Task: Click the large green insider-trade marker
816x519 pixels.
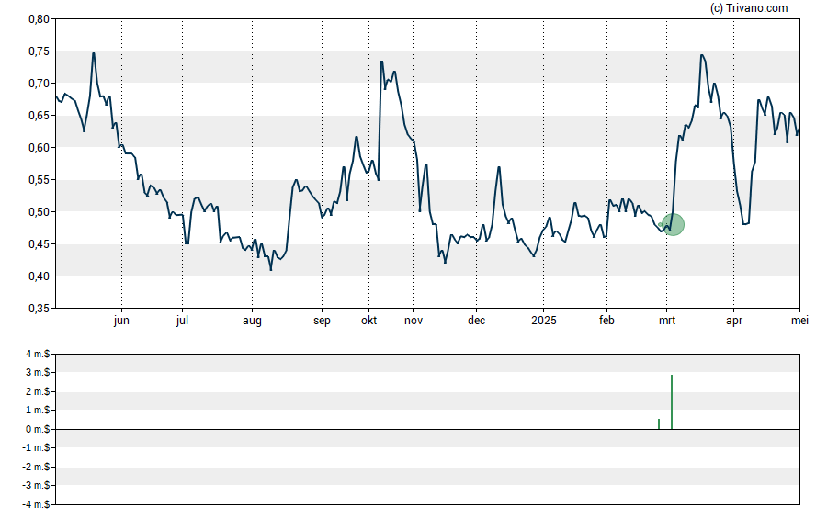Action: pyautogui.click(x=673, y=225)
